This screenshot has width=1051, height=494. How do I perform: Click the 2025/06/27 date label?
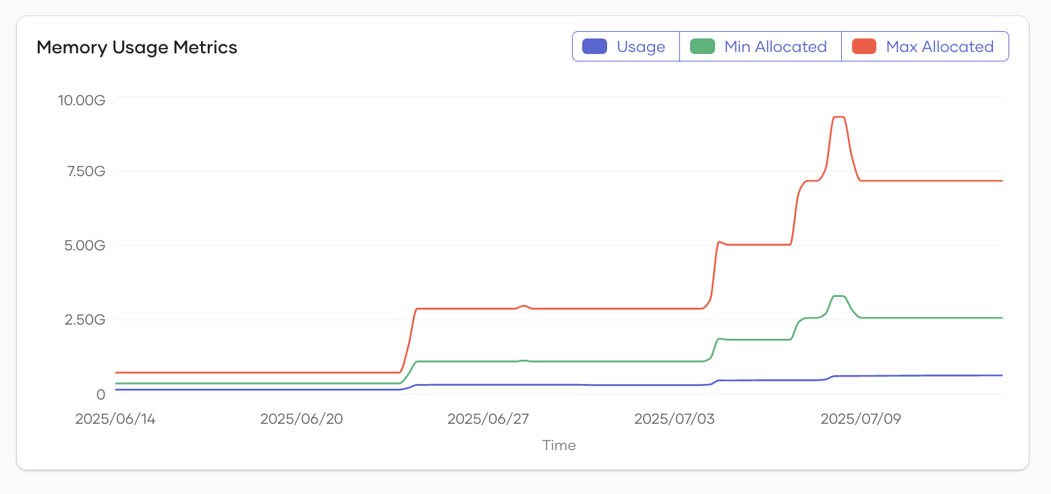pyautogui.click(x=488, y=419)
